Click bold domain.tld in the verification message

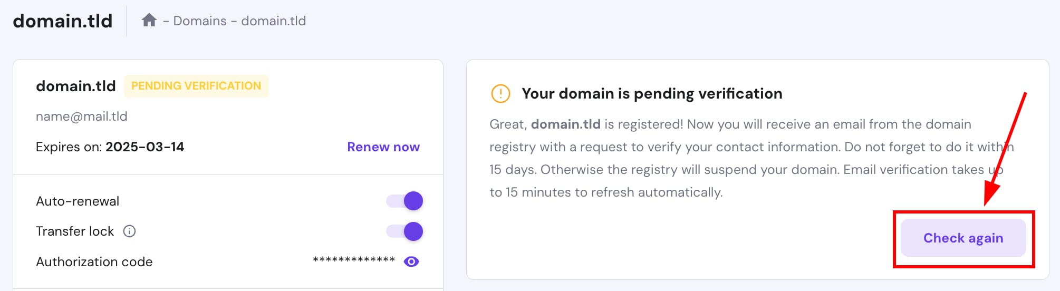point(565,124)
